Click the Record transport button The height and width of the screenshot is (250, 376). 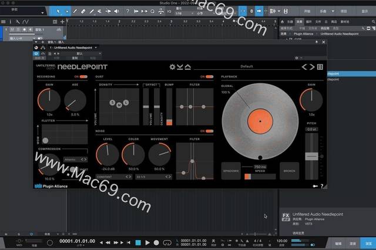(156, 243)
